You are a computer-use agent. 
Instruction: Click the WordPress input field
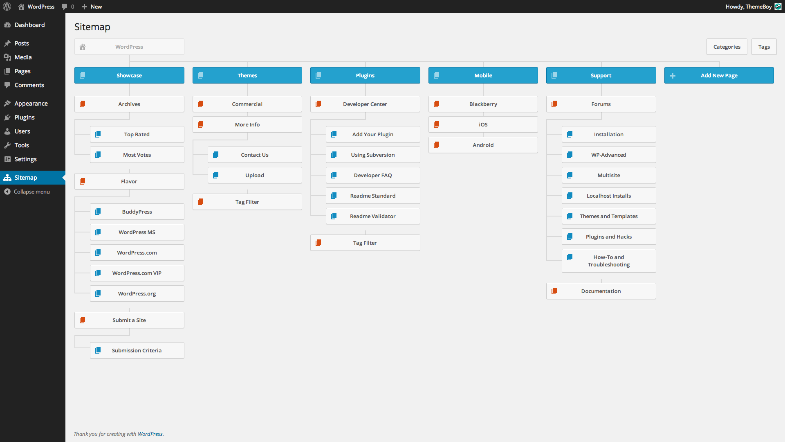pos(129,46)
